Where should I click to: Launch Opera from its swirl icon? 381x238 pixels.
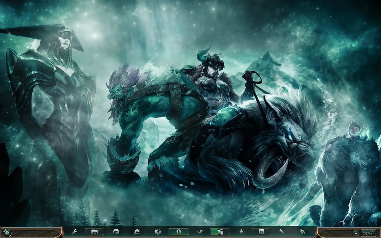tap(116, 232)
